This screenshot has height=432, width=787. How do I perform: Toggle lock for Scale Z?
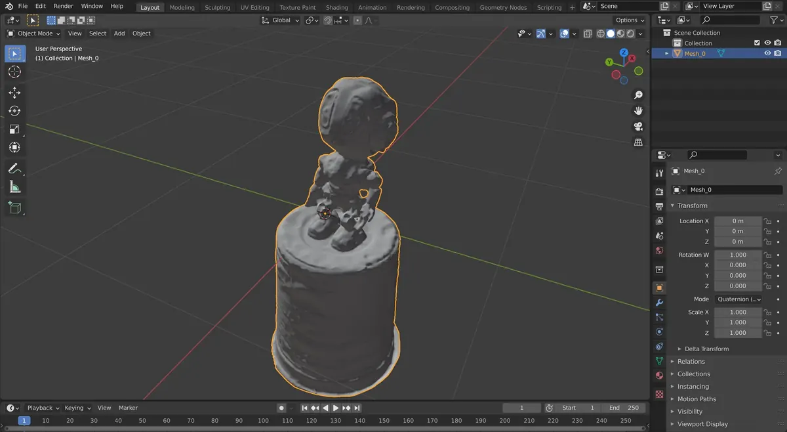[767, 333]
